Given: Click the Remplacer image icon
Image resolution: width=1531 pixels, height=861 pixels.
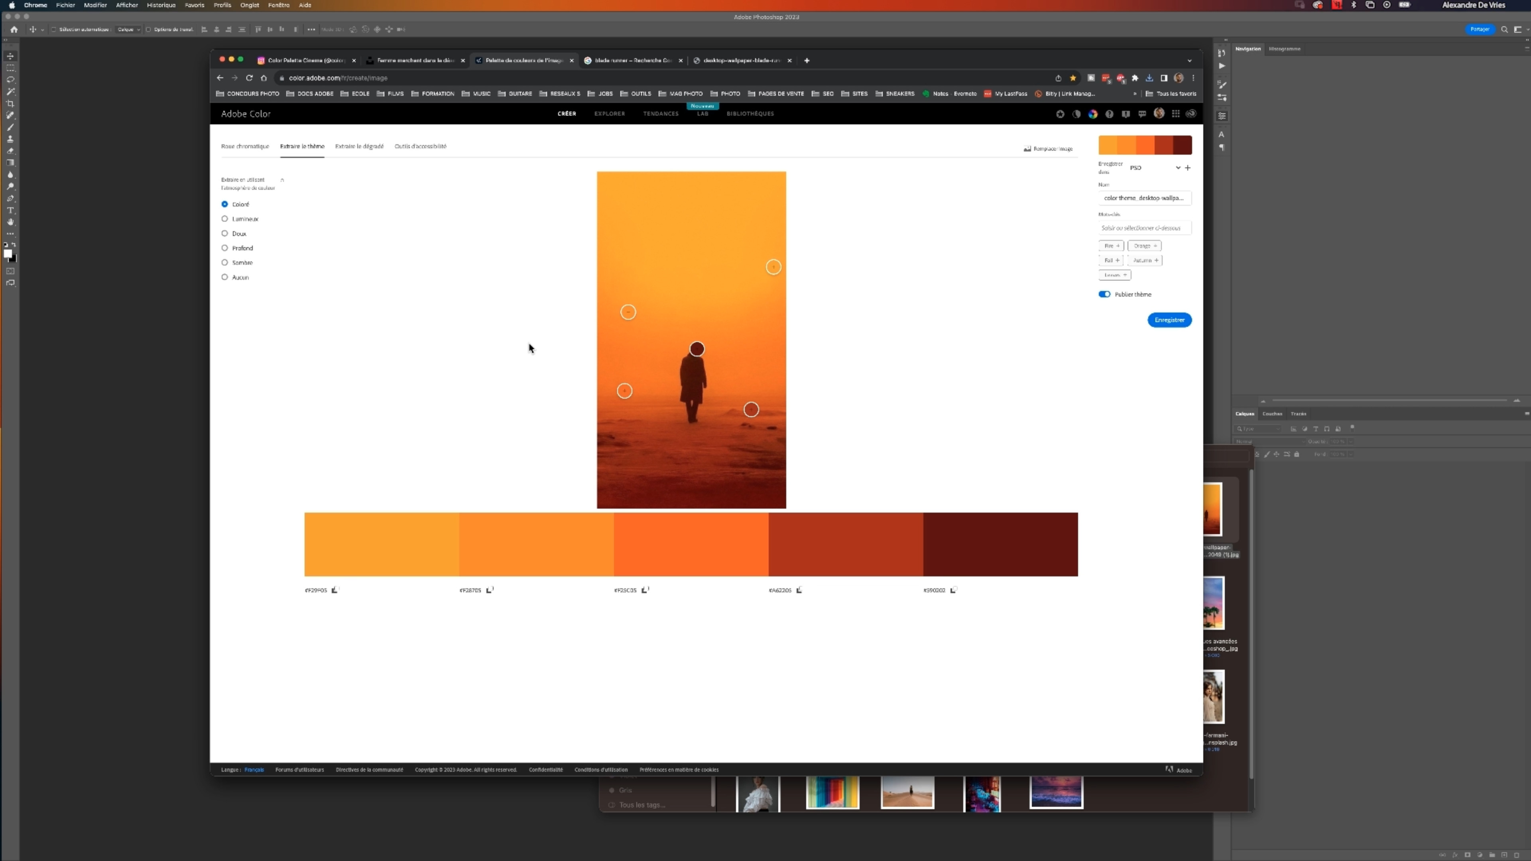Looking at the screenshot, I should pyautogui.click(x=1027, y=149).
